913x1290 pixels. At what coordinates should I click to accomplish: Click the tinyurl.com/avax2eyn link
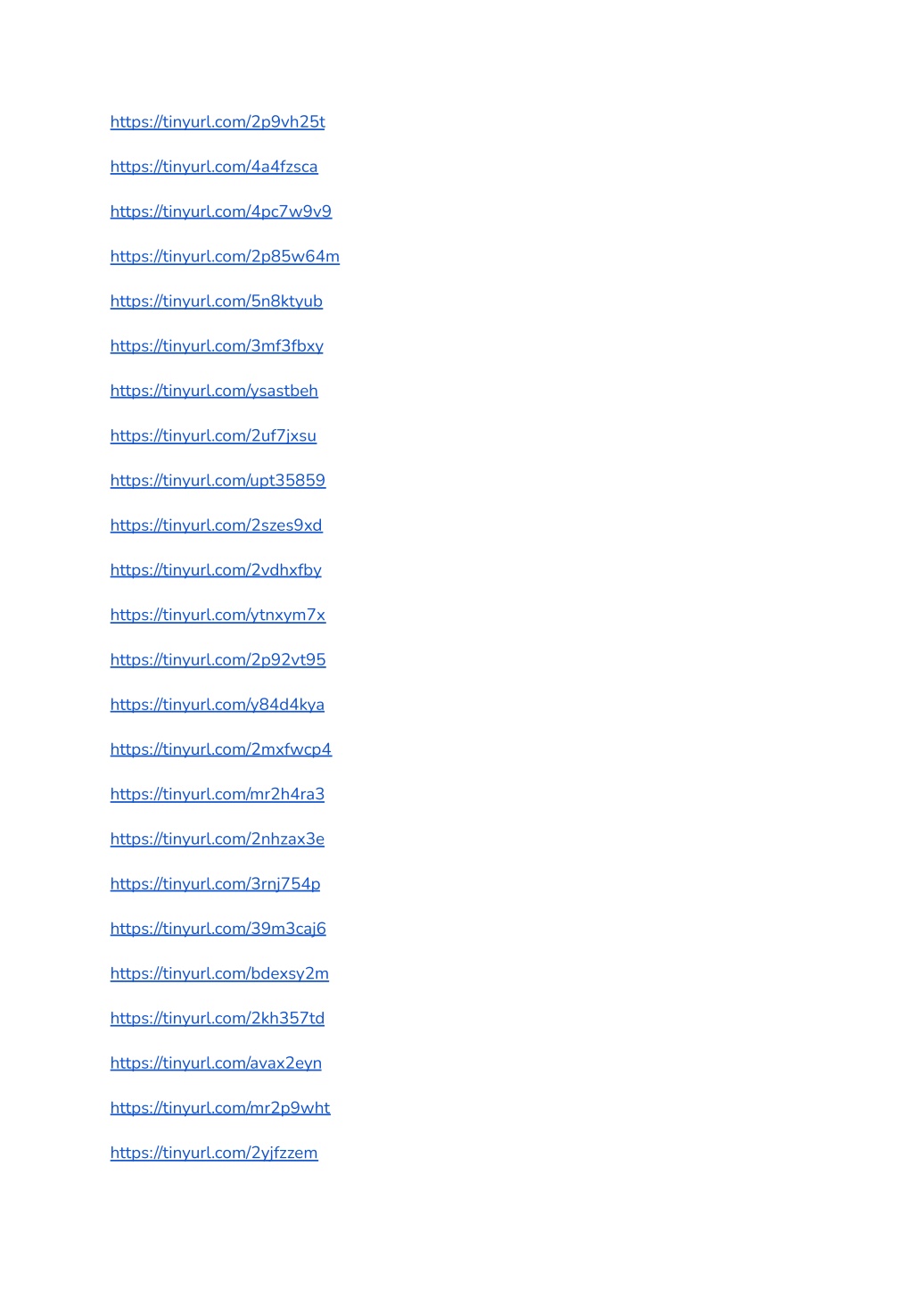pyautogui.click(x=216, y=1063)
